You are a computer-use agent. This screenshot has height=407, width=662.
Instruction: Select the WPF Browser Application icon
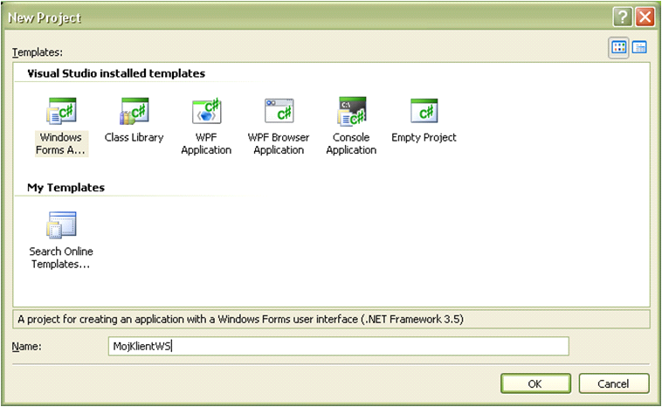(x=279, y=112)
